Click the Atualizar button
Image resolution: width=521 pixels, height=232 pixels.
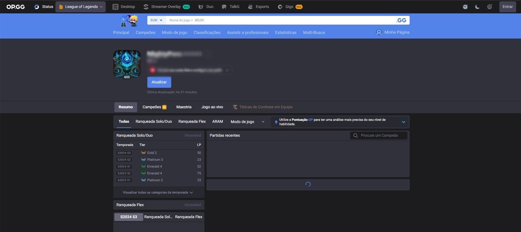(159, 82)
